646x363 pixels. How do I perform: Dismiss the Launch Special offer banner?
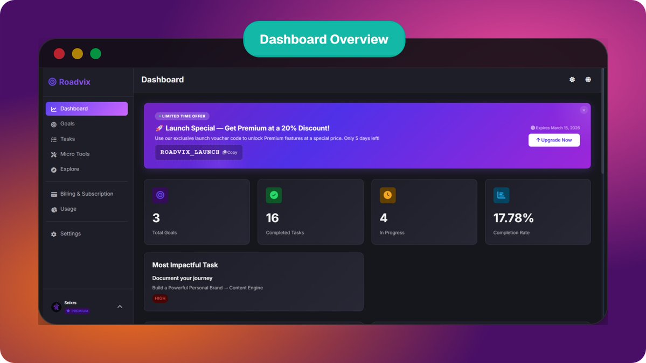(584, 110)
